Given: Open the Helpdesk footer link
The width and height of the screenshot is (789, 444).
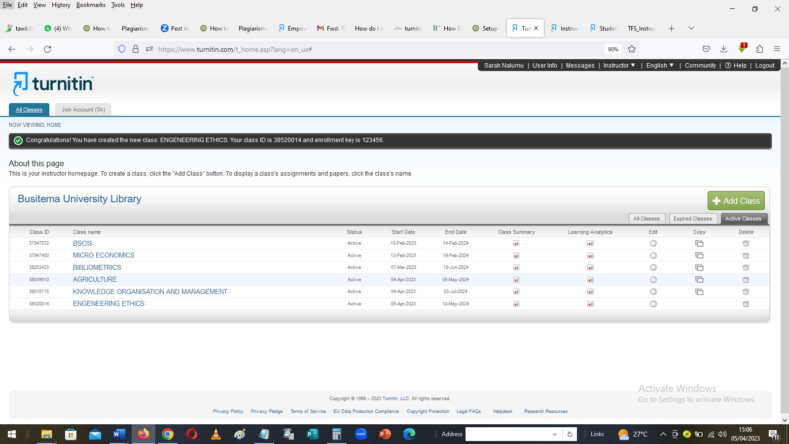Looking at the screenshot, I should tap(502, 411).
